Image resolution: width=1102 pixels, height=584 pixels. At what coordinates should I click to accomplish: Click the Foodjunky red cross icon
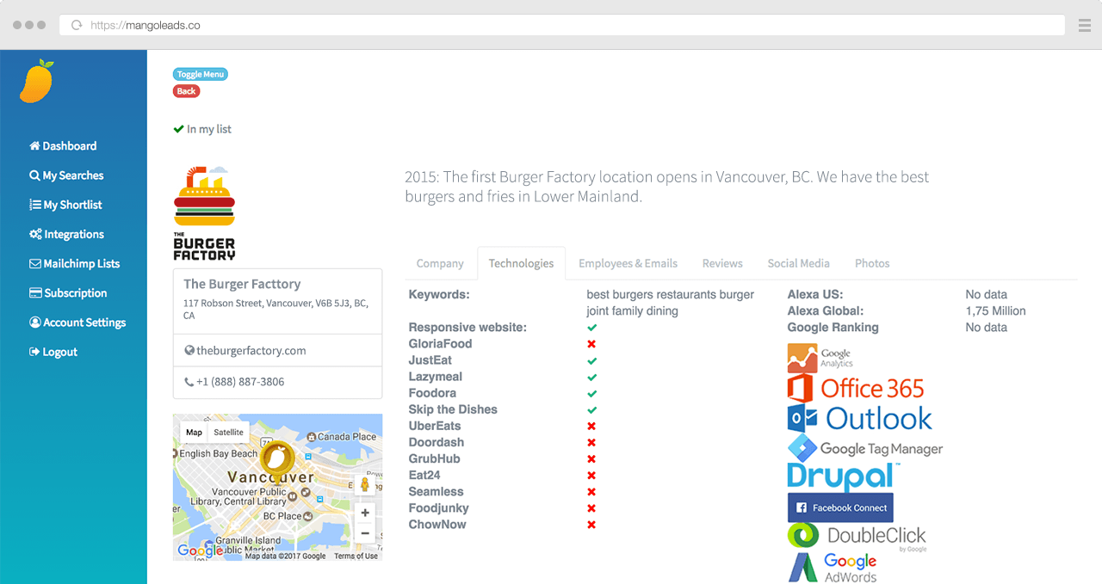tap(591, 508)
